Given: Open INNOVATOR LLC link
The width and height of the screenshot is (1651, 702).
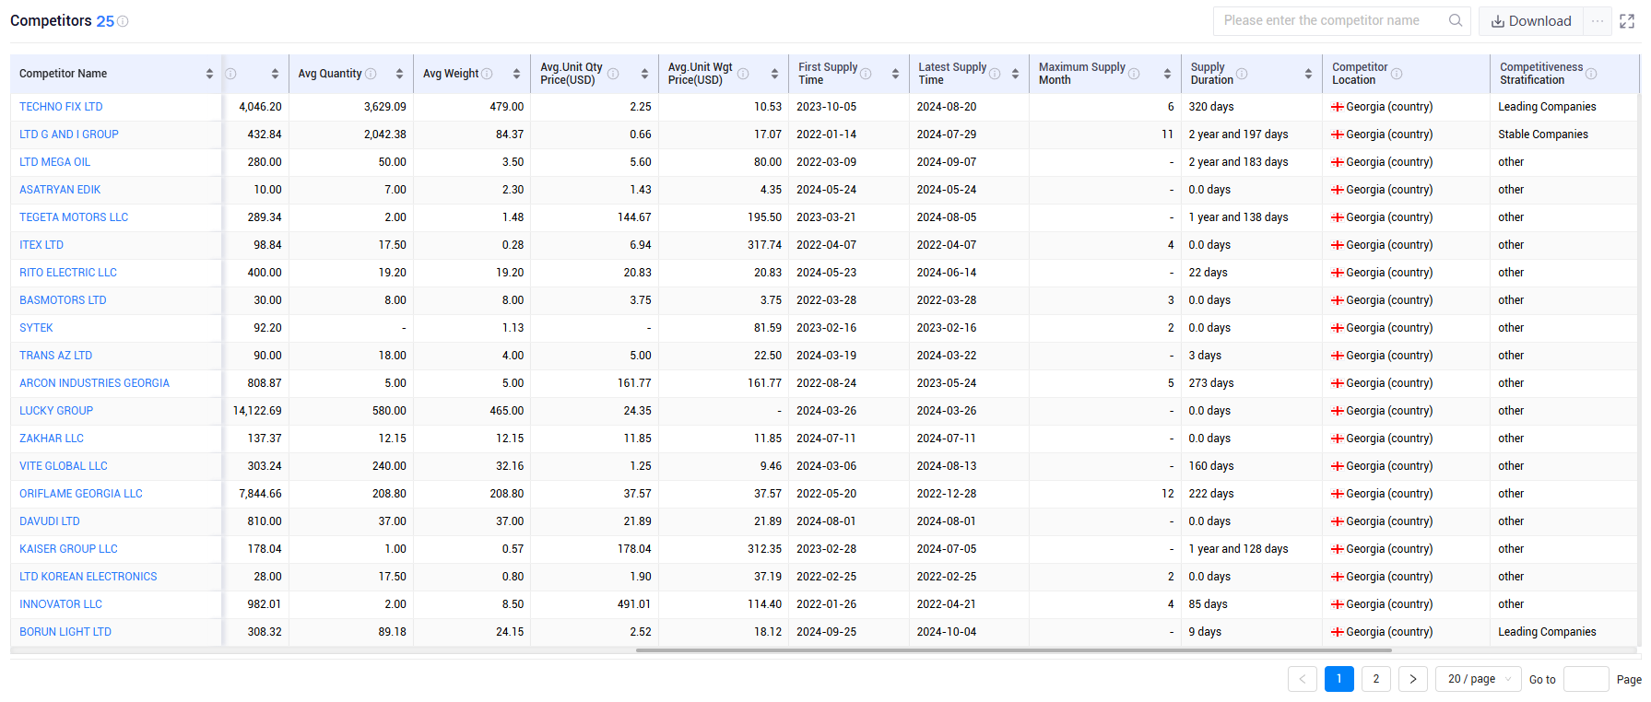Looking at the screenshot, I should (x=61, y=604).
